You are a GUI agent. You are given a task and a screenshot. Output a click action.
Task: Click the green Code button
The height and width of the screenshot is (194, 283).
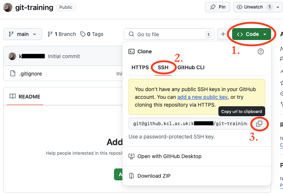[251, 34]
